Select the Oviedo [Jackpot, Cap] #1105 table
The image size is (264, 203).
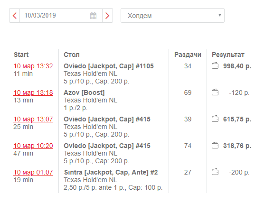pyautogui.click(x=109, y=66)
